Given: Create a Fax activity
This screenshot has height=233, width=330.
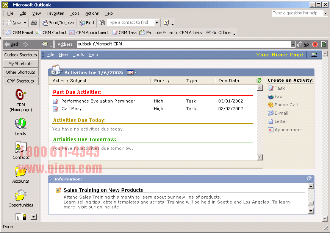Looking at the screenshot, I should point(275,96).
